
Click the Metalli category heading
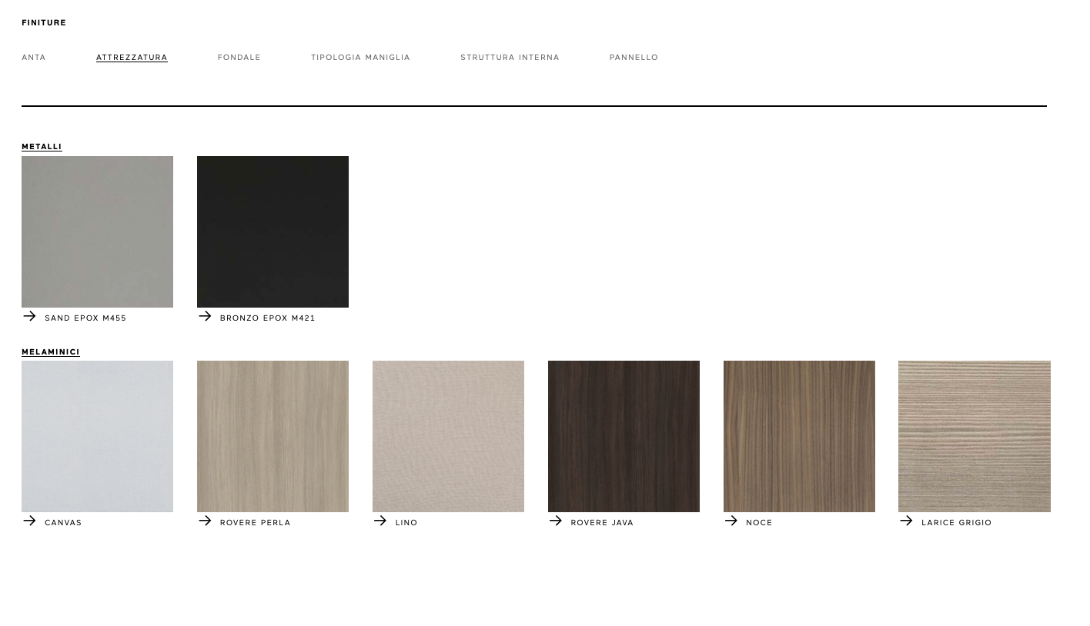(42, 147)
